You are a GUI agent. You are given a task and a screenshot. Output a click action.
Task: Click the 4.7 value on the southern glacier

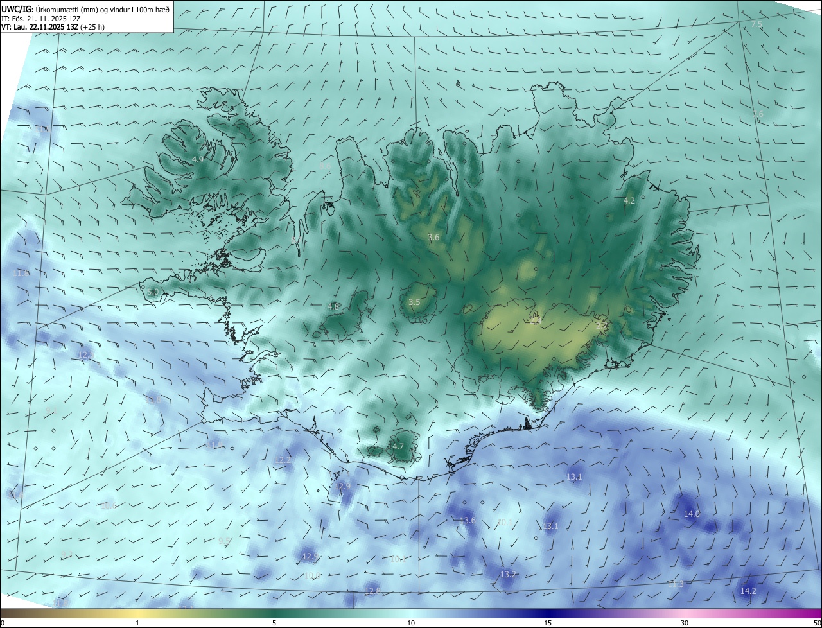click(398, 446)
